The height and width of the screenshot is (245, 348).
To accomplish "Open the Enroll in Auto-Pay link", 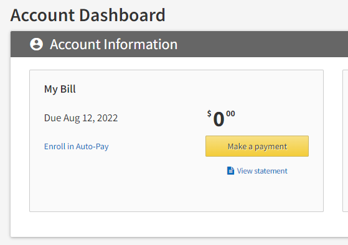I will pyautogui.click(x=77, y=147).
